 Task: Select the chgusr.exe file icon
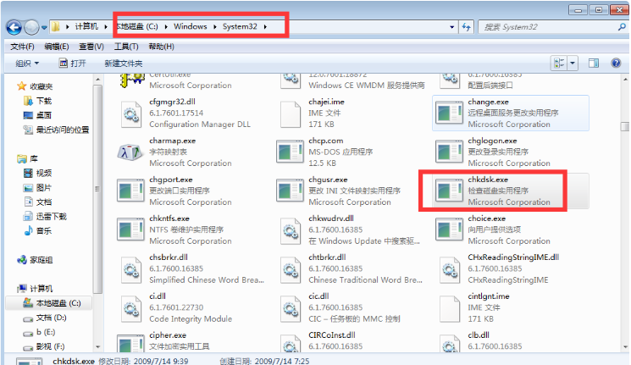[x=290, y=191]
